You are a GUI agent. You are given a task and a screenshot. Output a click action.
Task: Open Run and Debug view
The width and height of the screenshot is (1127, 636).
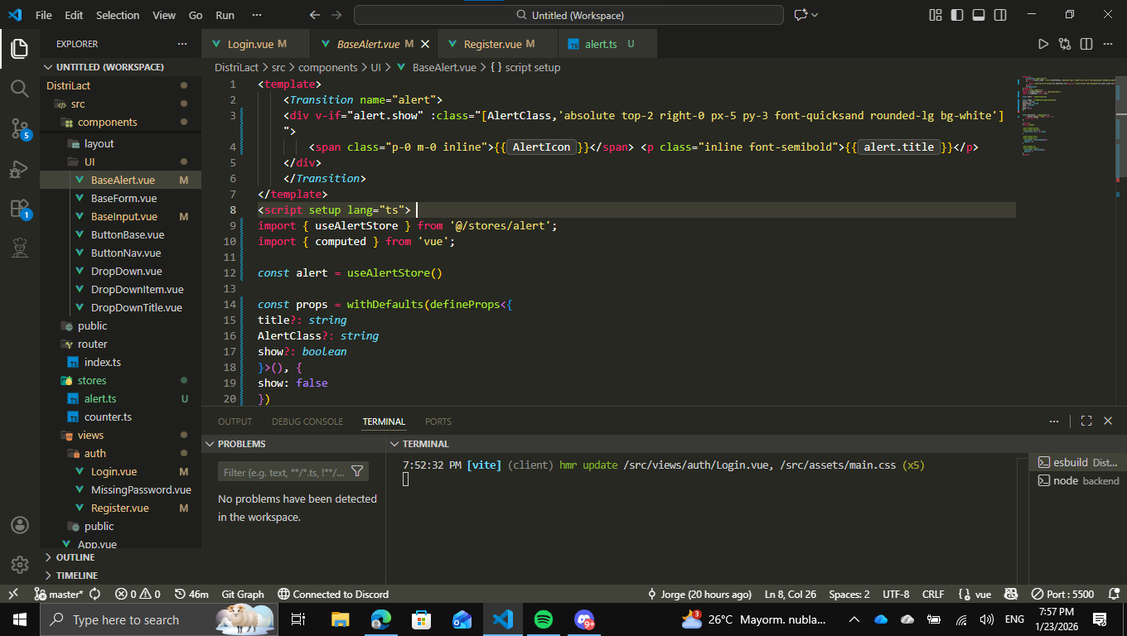20,169
